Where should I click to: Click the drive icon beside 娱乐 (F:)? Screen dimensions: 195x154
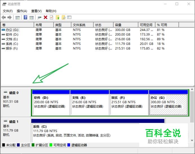point(3,48)
